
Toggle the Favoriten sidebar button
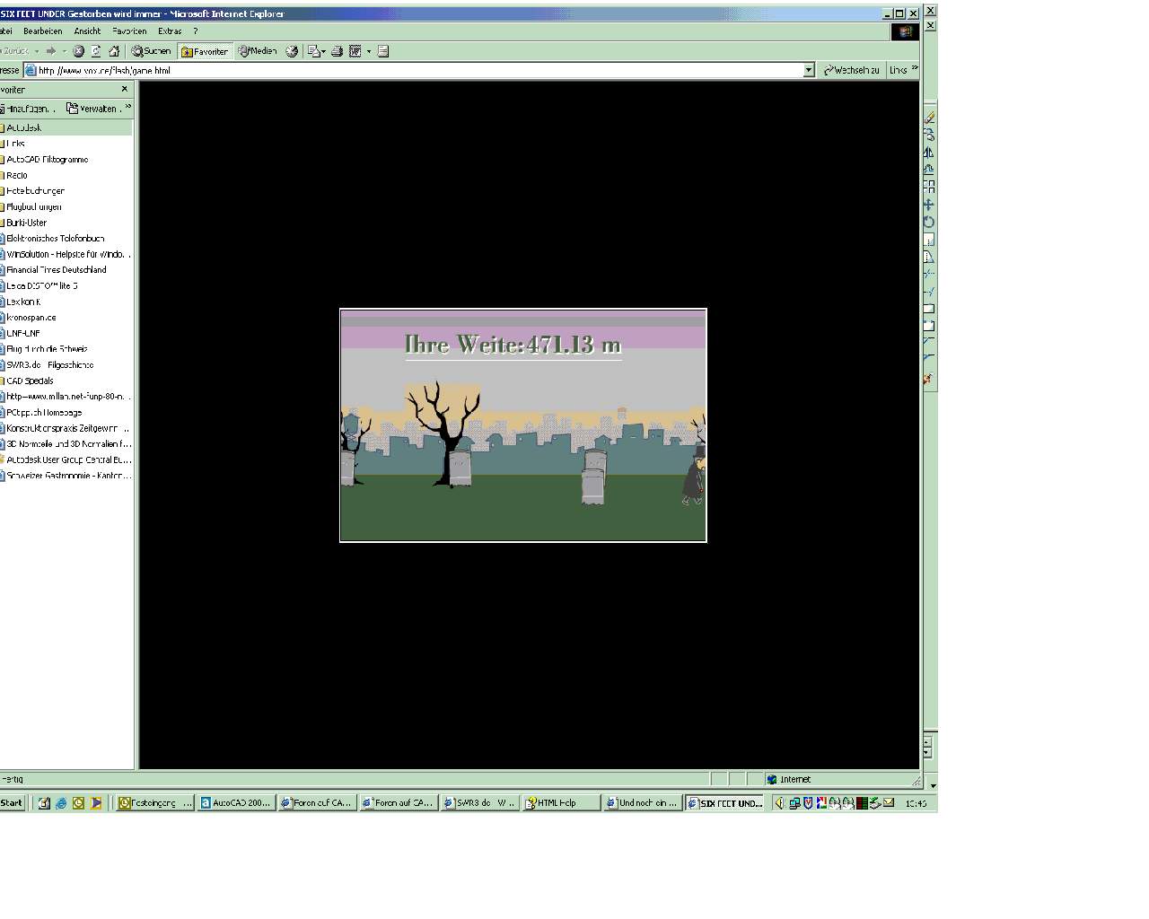(x=205, y=51)
